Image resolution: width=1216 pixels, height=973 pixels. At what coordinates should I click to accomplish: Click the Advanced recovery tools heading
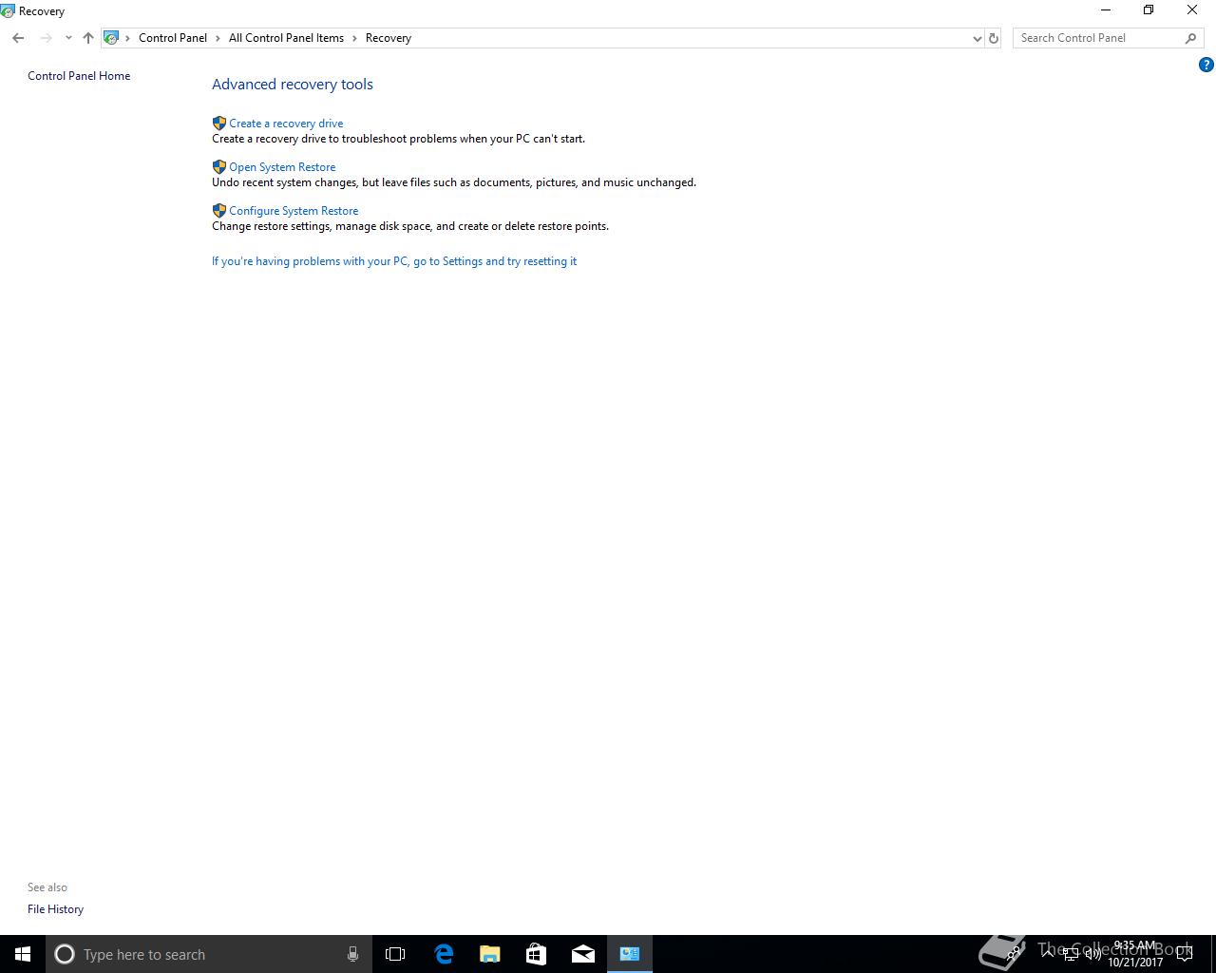[293, 85]
